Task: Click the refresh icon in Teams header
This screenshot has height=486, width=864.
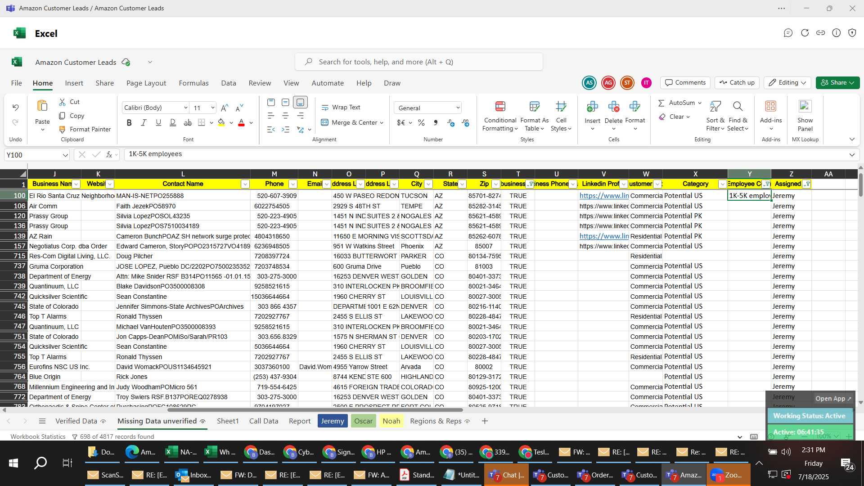Action: click(x=805, y=33)
